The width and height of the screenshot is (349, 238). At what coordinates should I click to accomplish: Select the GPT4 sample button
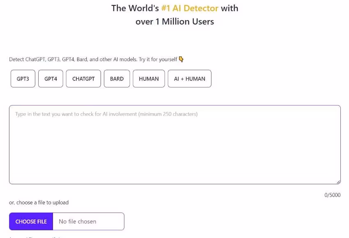click(51, 79)
